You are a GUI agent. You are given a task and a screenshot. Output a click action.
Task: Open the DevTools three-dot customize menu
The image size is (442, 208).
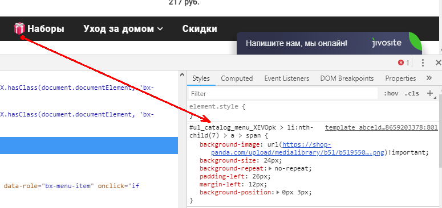point(423,63)
